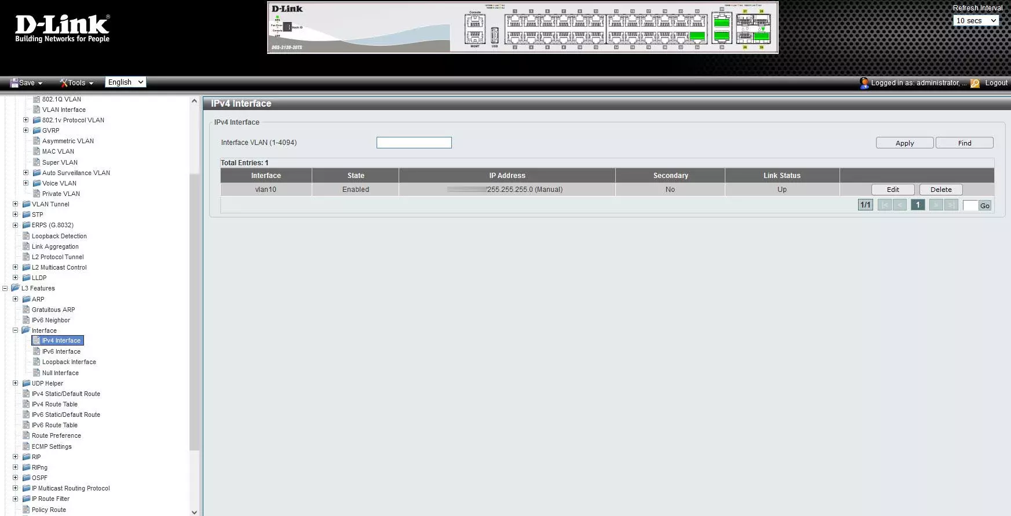Open IPv4 Route Table page
Screen dimensions: 1011x516
(x=54, y=404)
